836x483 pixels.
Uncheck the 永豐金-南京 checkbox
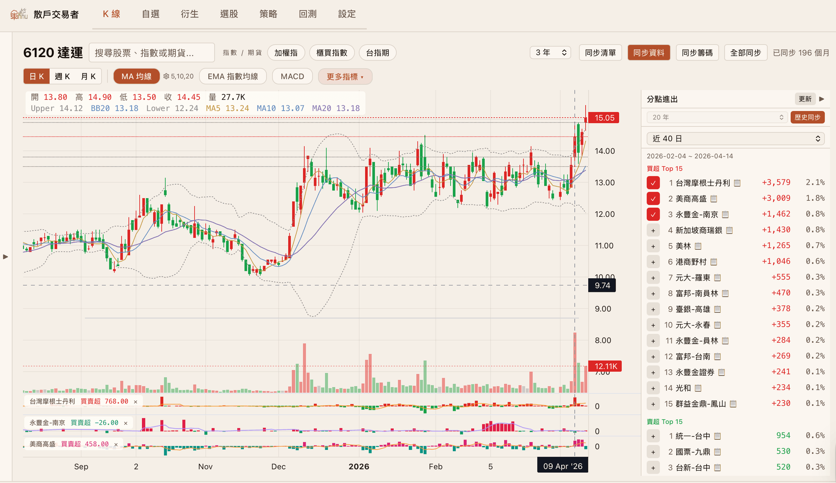tap(653, 215)
